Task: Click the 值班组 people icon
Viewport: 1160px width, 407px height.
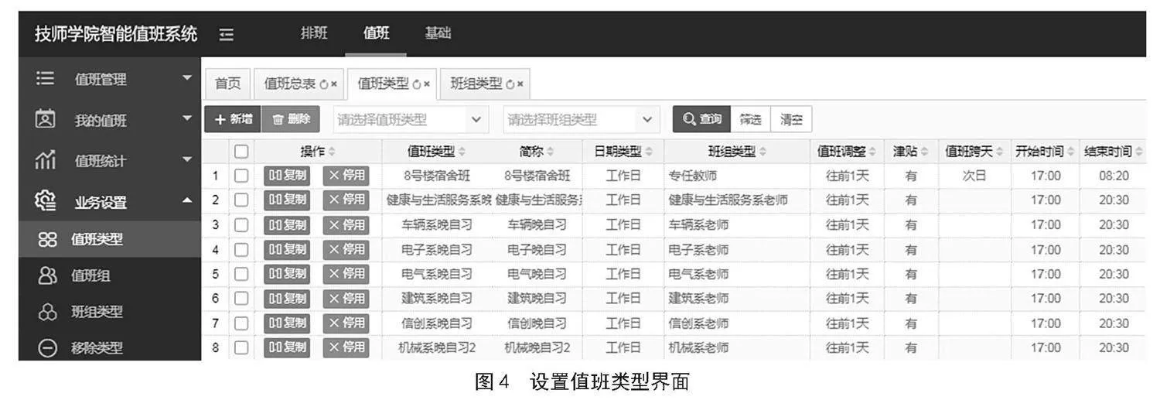Action: click(48, 275)
